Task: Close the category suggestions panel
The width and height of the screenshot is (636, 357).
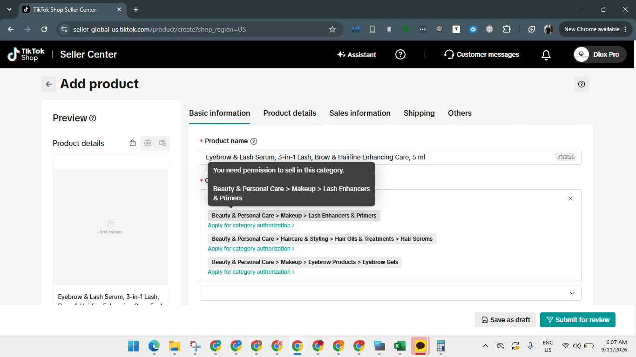Action: (570, 198)
